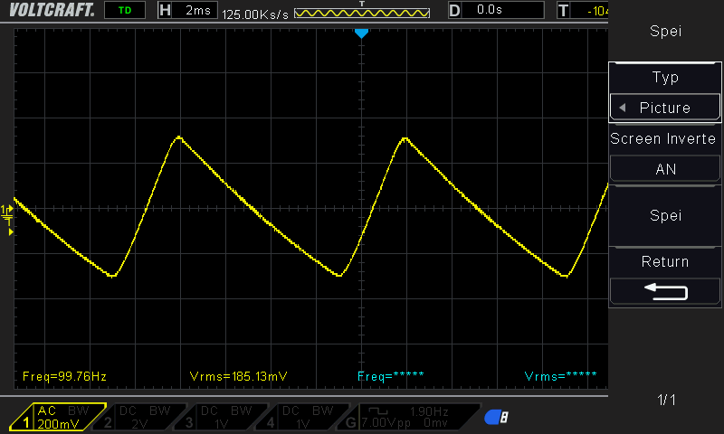
Task: Click the yellow trigger level arrow
Action: tap(11, 232)
